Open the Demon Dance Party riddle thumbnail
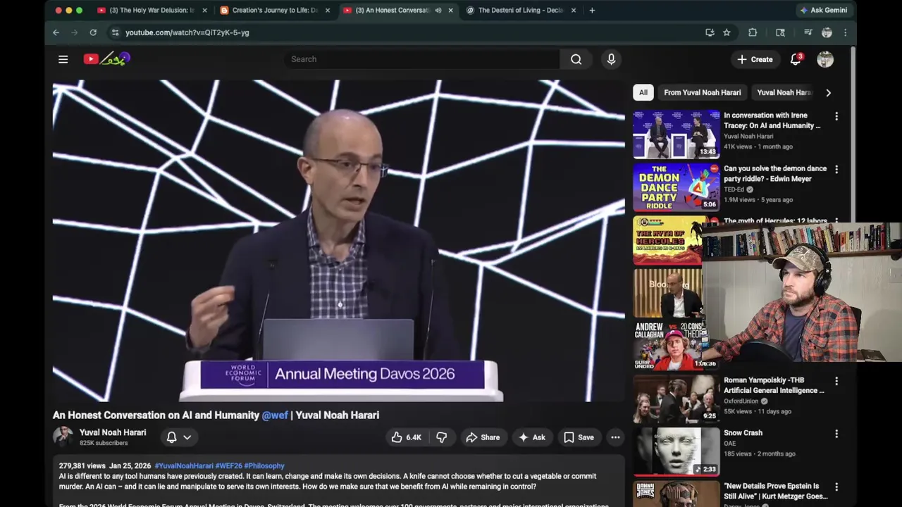Viewport: 902px width, 507px height. coord(676,187)
